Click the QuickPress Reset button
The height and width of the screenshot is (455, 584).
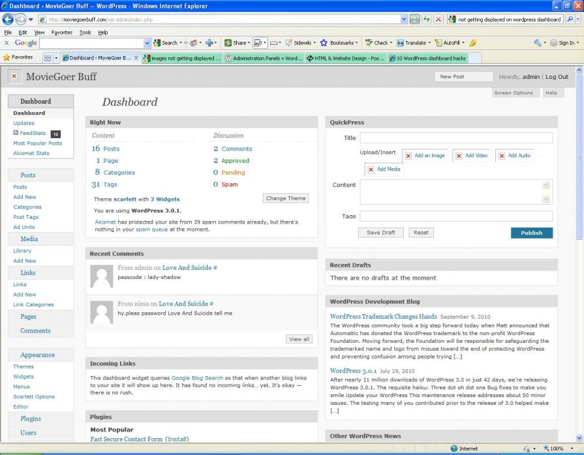(x=421, y=233)
